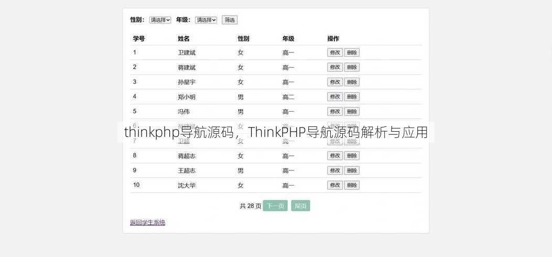552x257 pixels.
Task: Open the 返回学生系统 link
Action: click(x=147, y=222)
